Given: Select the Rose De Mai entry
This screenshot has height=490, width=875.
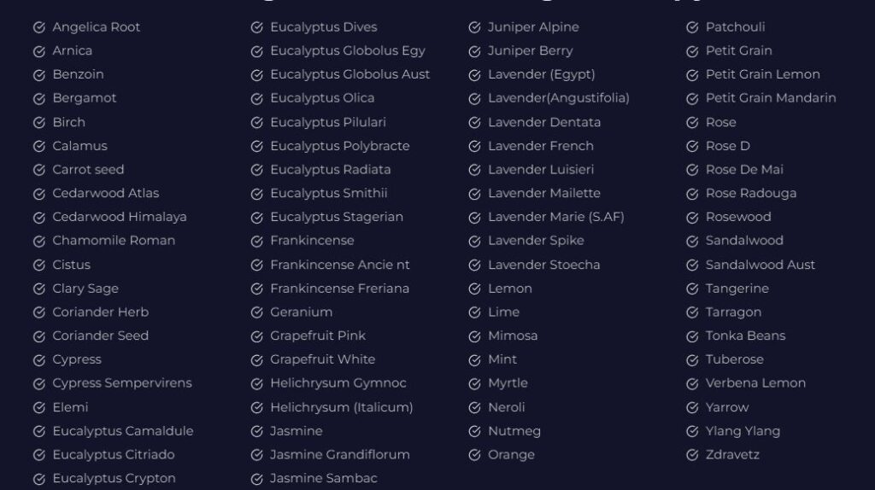Looking at the screenshot, I should click(x=735, y=170).
